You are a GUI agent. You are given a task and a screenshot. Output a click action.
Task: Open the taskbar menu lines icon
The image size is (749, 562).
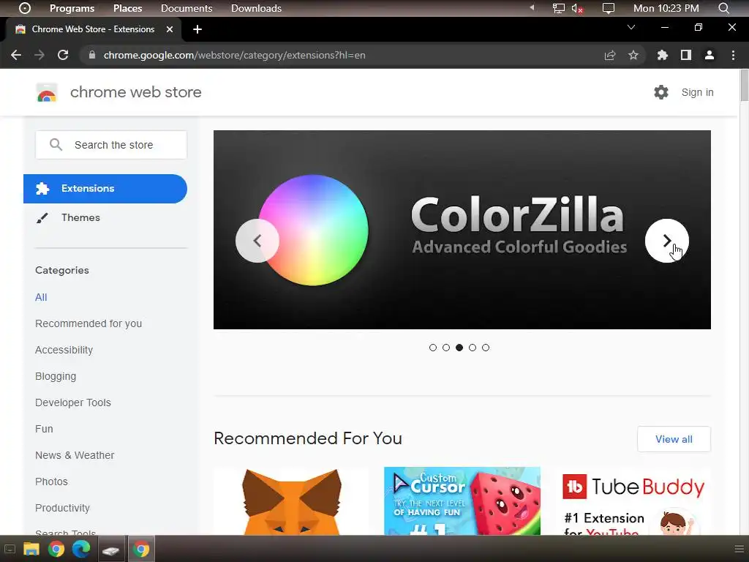(x=739, y=549)
